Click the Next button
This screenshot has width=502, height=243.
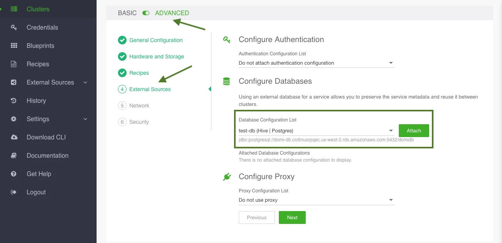tap(292, 218)
